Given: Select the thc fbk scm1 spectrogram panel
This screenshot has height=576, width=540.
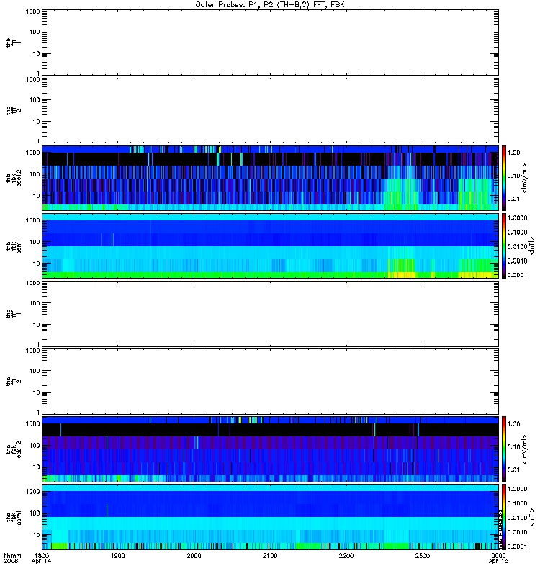Looking at the screenshot, I should (270, 517).
